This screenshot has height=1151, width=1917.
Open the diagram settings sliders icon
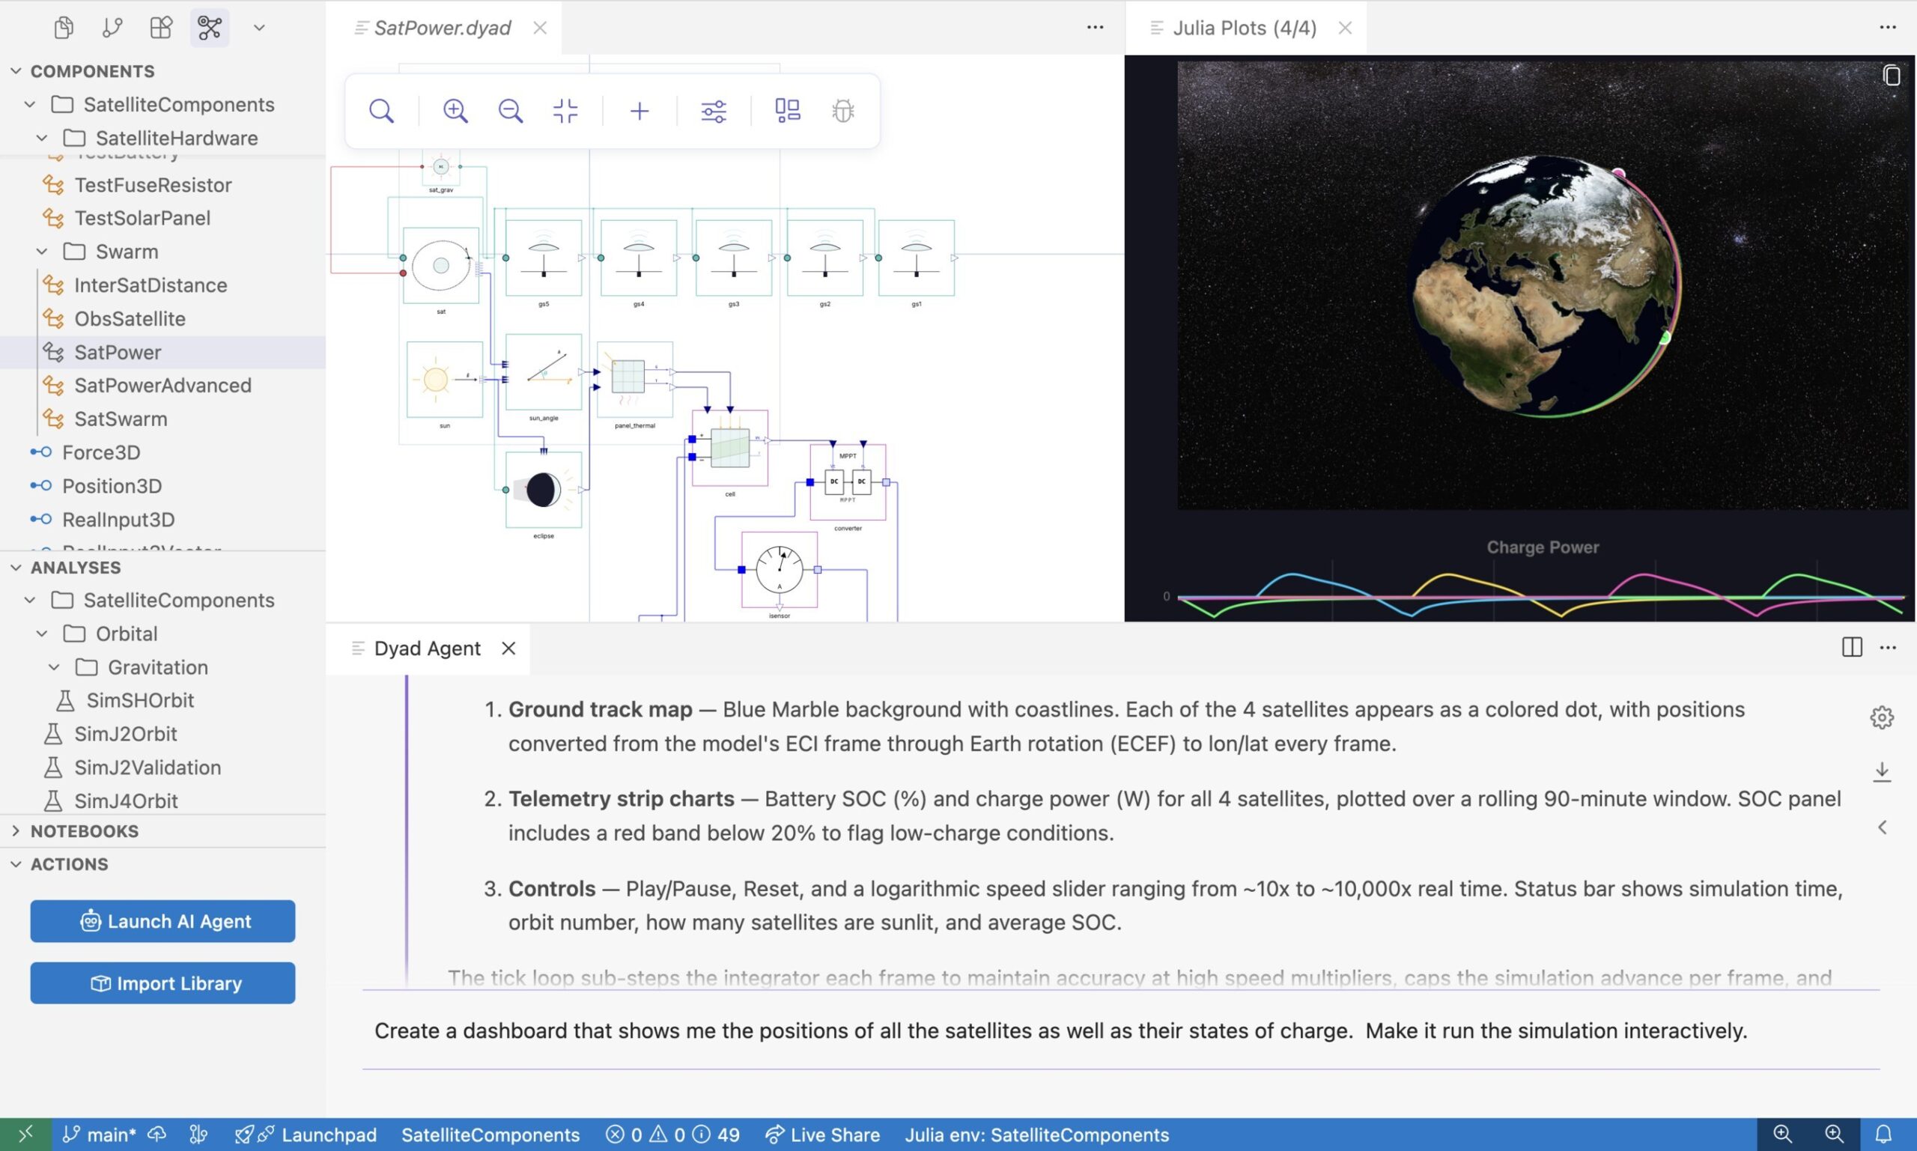coord(714,111)
